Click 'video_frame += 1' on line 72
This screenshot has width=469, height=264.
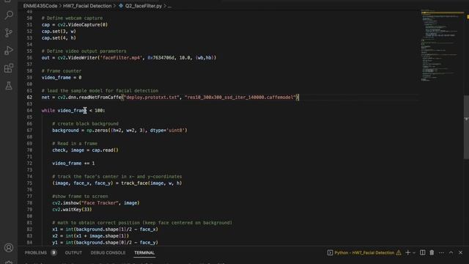[73, 163]
